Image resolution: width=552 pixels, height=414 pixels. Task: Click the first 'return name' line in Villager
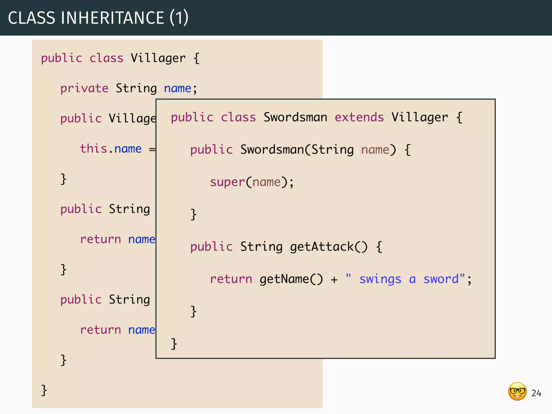click(118, 239)
